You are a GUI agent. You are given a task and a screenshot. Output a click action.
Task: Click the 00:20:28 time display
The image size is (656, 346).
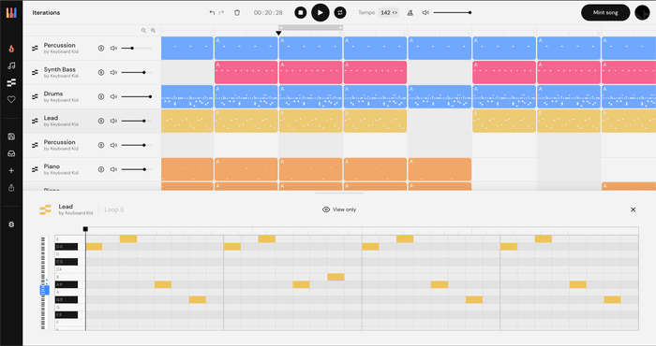[268, 12]
